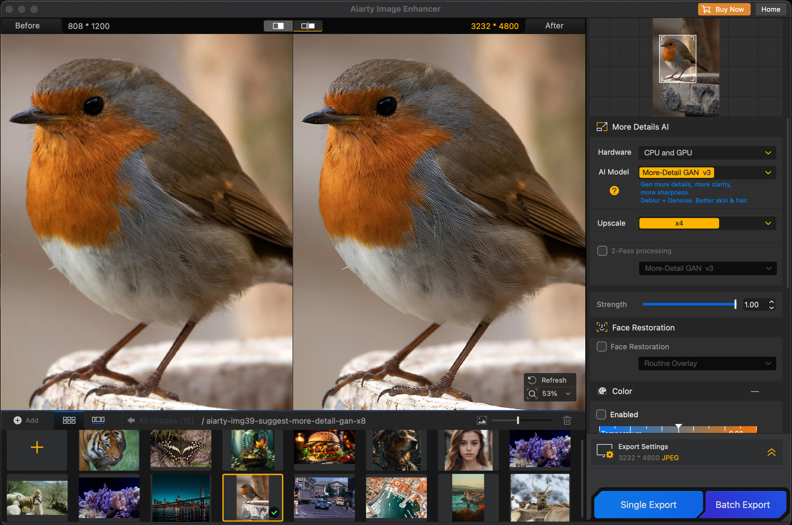Enable Face Restoration
Viewport: 792px width, 525px height.
(x=601, y=346)
